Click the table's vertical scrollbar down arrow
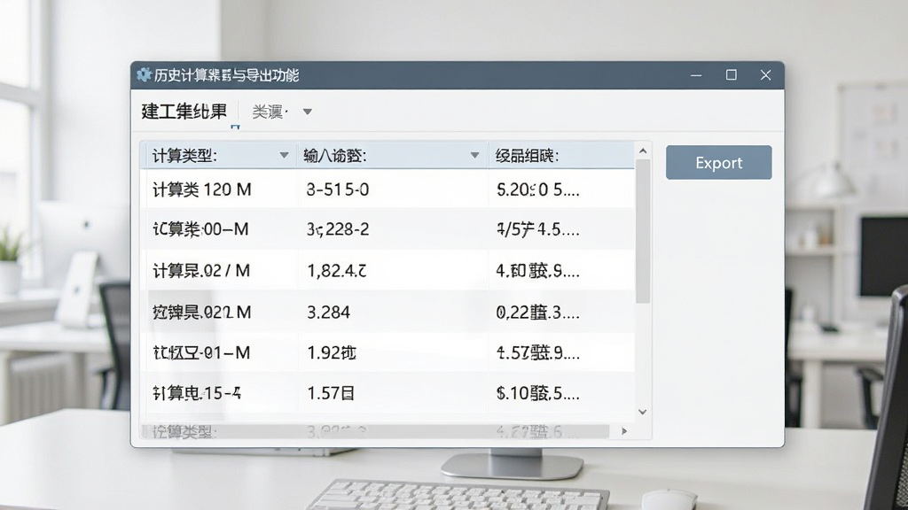 pos(643,412)
